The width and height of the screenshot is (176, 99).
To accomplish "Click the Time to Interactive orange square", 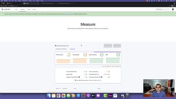I will [x=109, y=71].
